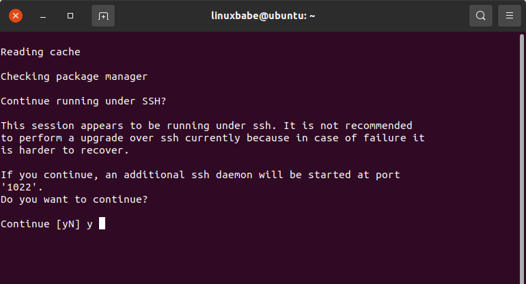Screen dimensions: 526x284
Task: Click the white block terminal cursor
Action: click(x=102, y=223)
